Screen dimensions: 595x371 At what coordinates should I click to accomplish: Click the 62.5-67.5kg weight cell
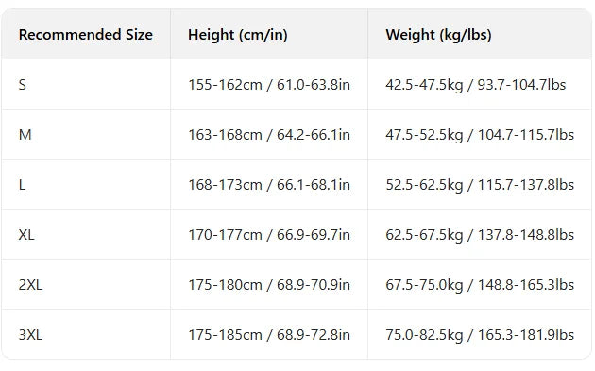pos(480,234)
